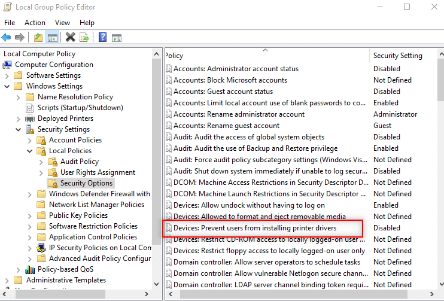Open the File menu
Image resolution: width=444 pixels, height=301 pixels.
coord(10,23)
